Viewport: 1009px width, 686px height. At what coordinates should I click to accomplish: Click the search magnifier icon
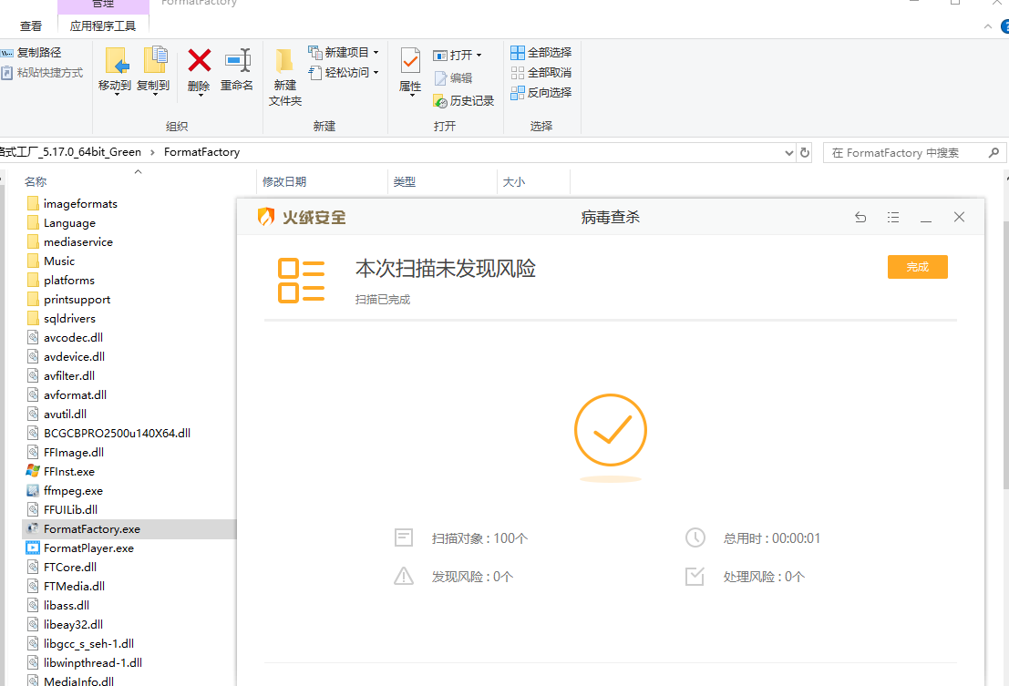994,152
